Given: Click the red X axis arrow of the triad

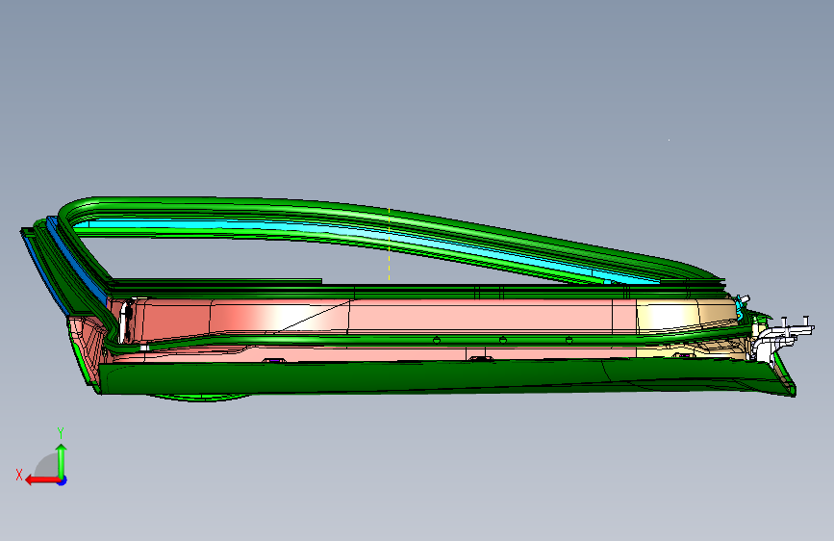Looking at the screenshot, I should point(41,480).
